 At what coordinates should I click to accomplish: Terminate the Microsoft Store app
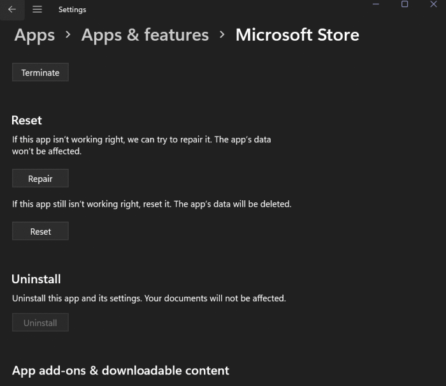coord(40,72)
